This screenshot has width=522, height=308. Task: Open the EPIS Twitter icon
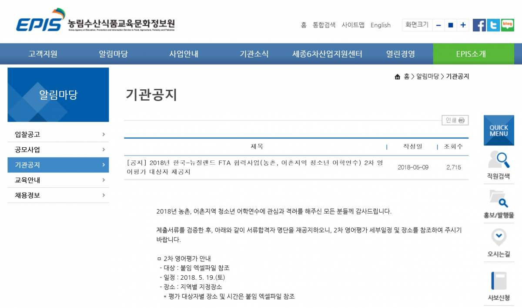coord(493,25)
